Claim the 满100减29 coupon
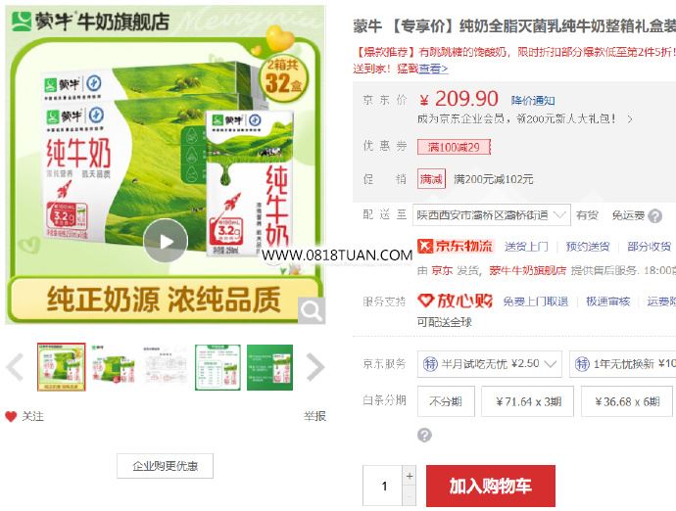Viewport: 676px width, 511px height. point(454,147)
